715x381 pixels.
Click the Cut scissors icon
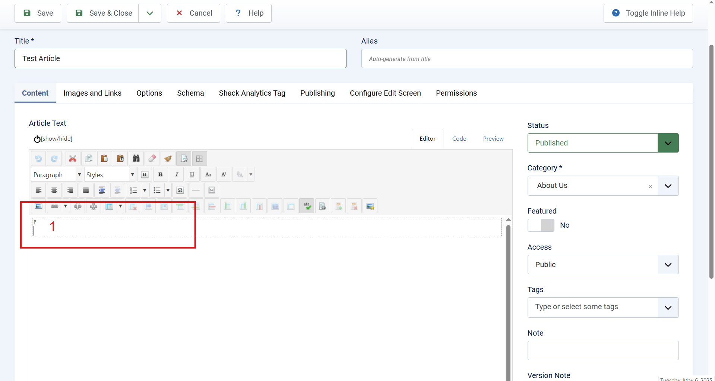point(73,159)
